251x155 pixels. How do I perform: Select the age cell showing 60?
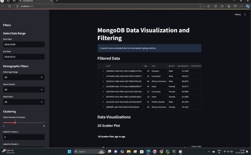(x=147, y=82)
